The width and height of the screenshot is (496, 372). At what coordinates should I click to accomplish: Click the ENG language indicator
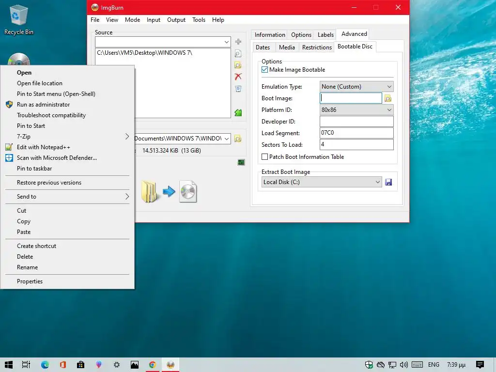pos(434,365)
